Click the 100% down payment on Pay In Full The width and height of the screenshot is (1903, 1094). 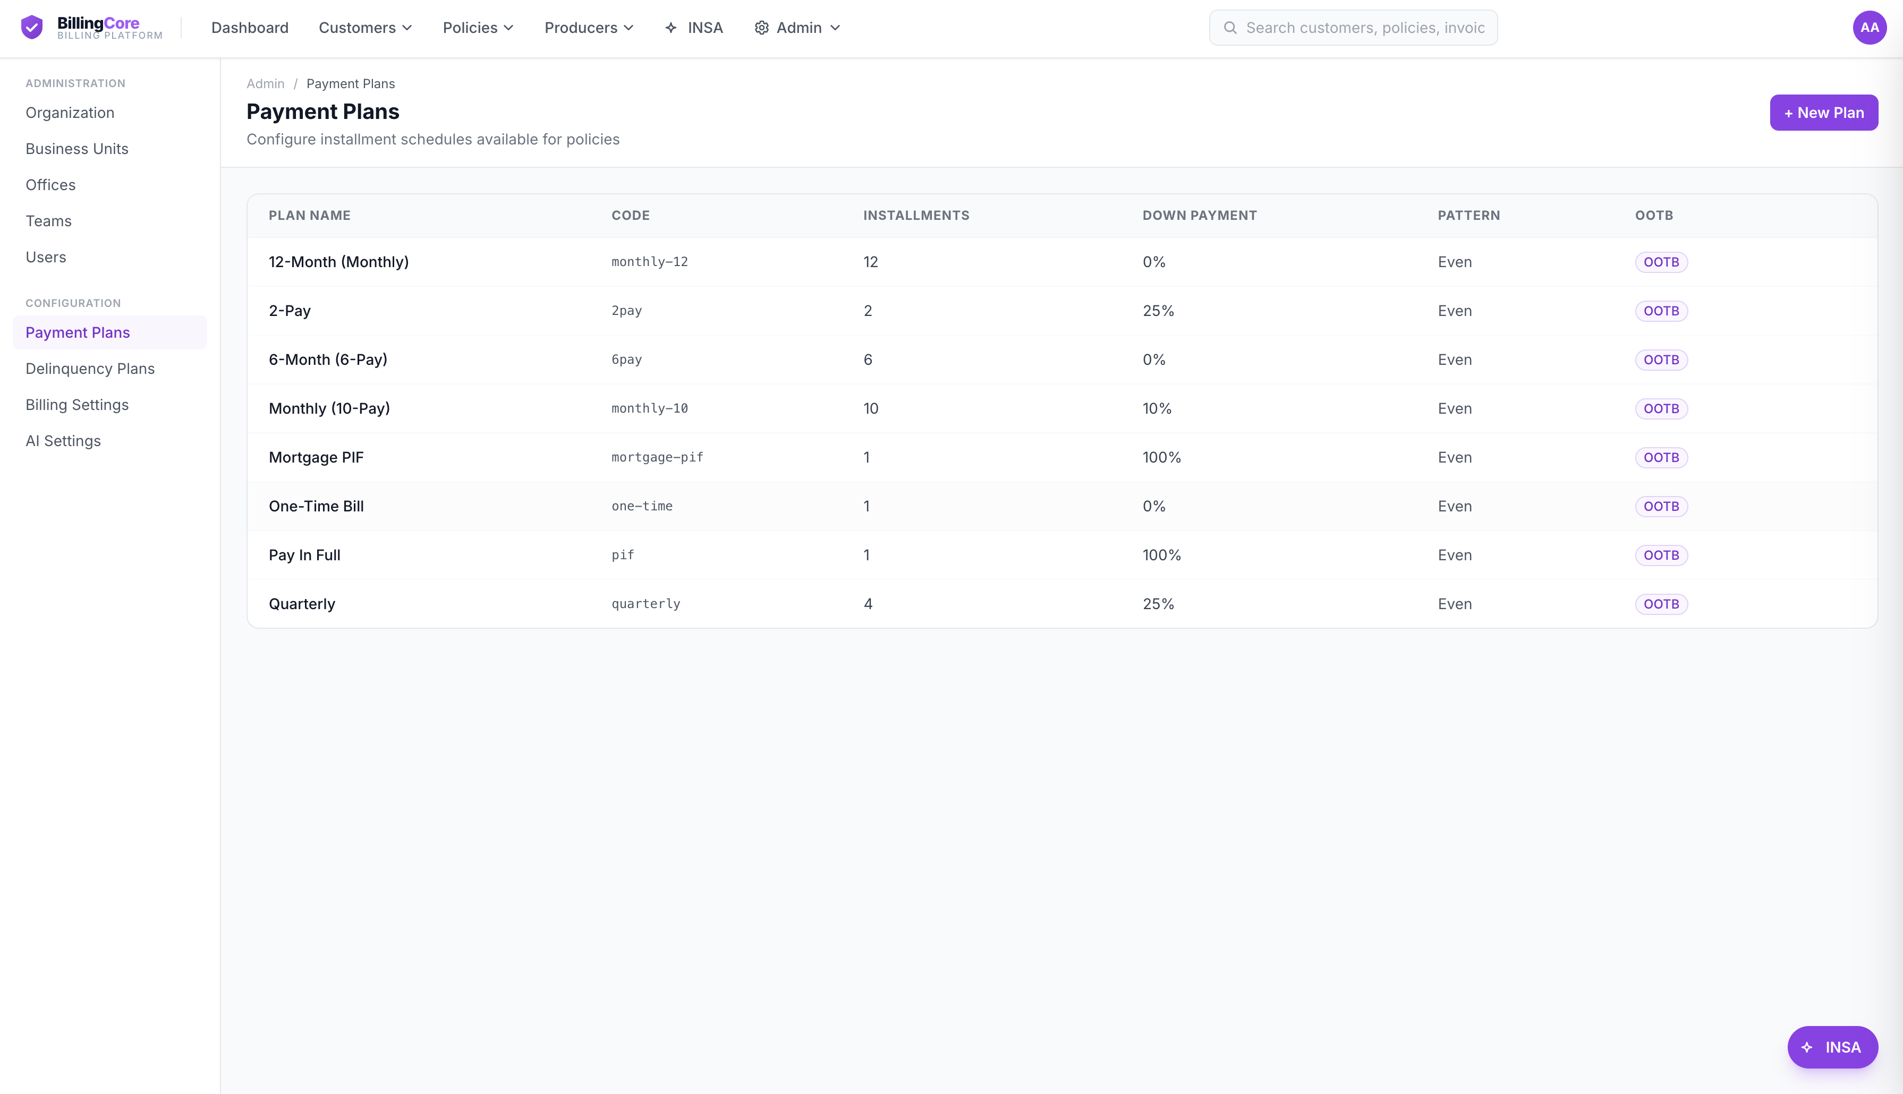[x=1161, y=554]
